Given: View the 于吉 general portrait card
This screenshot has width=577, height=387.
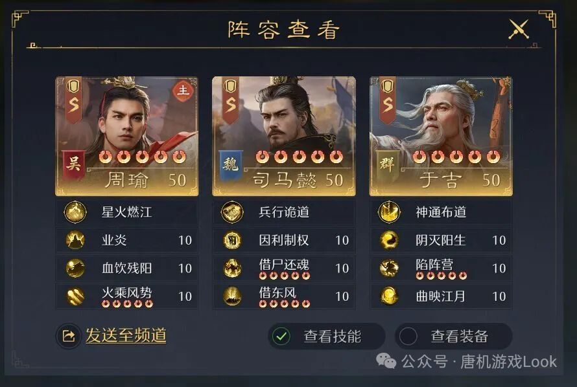Looking at the screenshot, I should click(441, 136).
